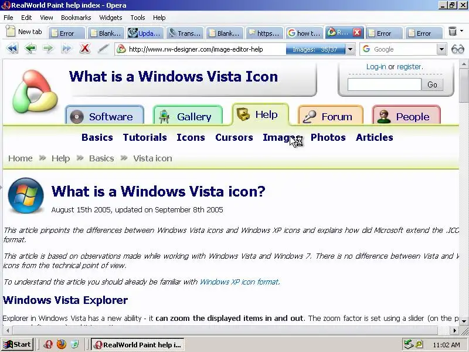Image resolution: width=469 pixels, height=352 pixels.
Task: Open the View menu
Action: [46, 18]
